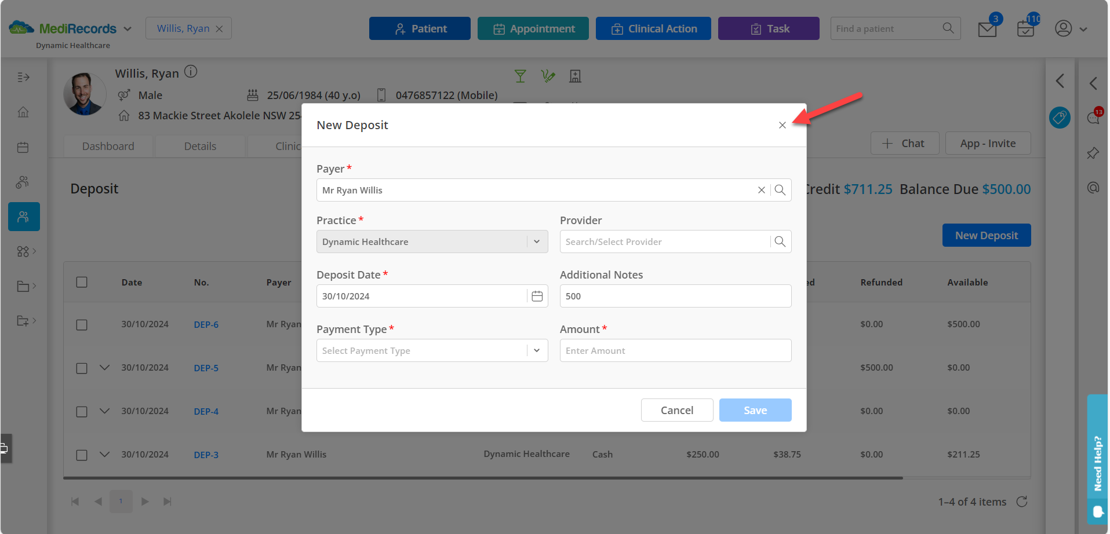
Task: Check the select-all checkbox in the table header
Action: click(81, 282)
